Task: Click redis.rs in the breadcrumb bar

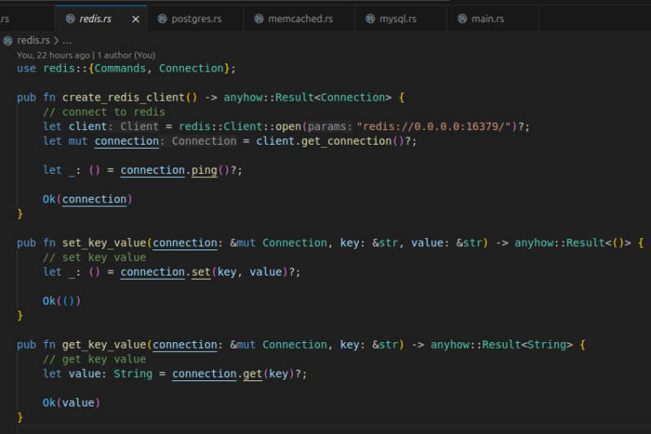Action: [33, 40]
